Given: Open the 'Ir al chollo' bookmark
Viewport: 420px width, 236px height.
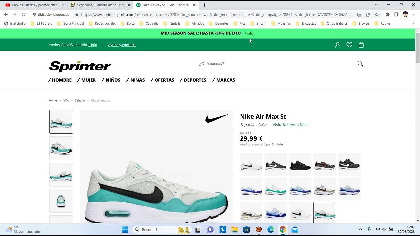Looking at the screenshot, I should (x=15, y=23).
